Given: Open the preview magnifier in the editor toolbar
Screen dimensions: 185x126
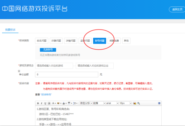Looking at the screenshot, I should tap(139, 103).
